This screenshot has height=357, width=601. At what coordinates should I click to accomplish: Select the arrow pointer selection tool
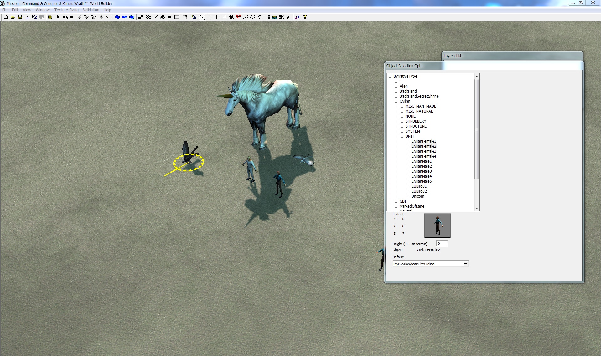[58, 17]
